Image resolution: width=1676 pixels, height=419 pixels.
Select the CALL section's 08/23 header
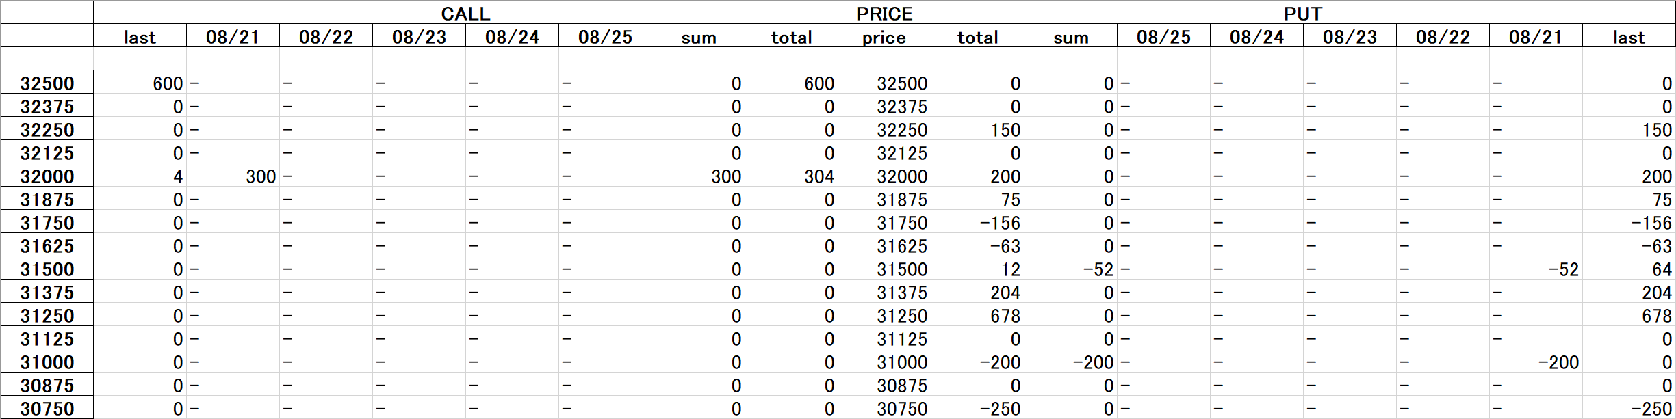click(x=419, y=36)
